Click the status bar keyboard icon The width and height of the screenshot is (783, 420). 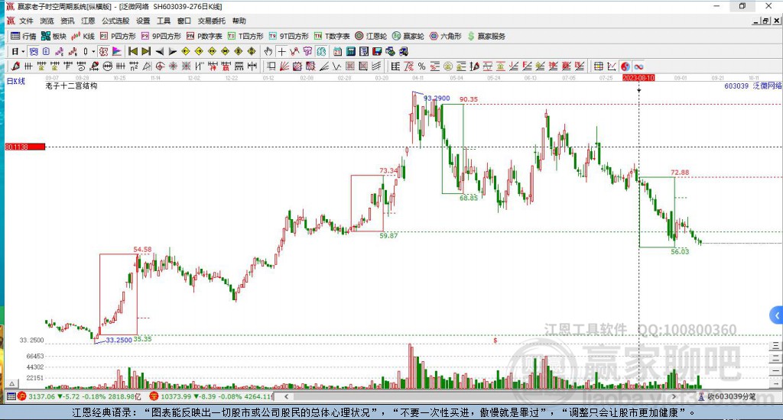11,396
